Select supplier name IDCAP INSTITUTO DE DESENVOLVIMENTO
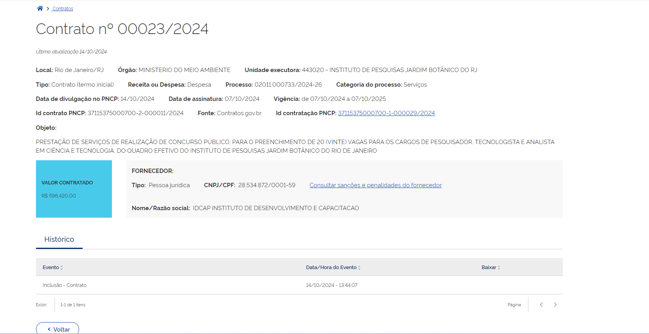 (x=276, y=208)
